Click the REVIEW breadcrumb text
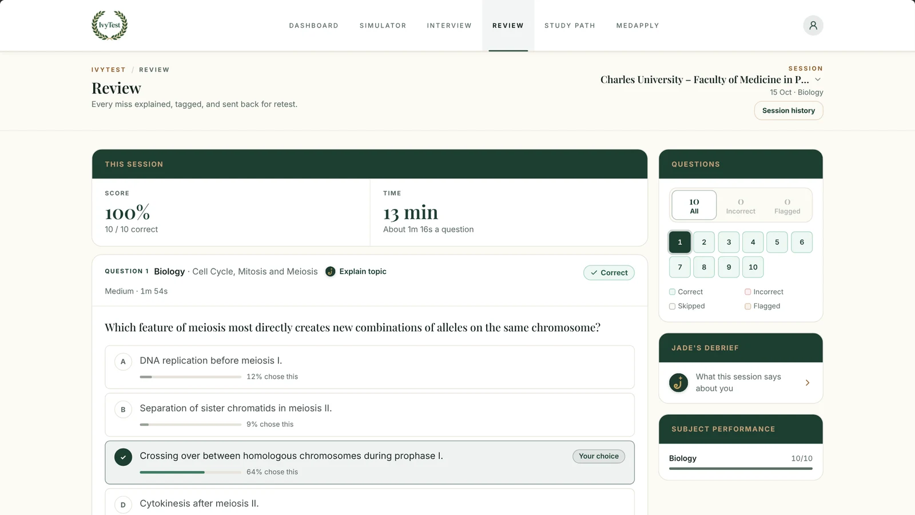 pos(154,70)
